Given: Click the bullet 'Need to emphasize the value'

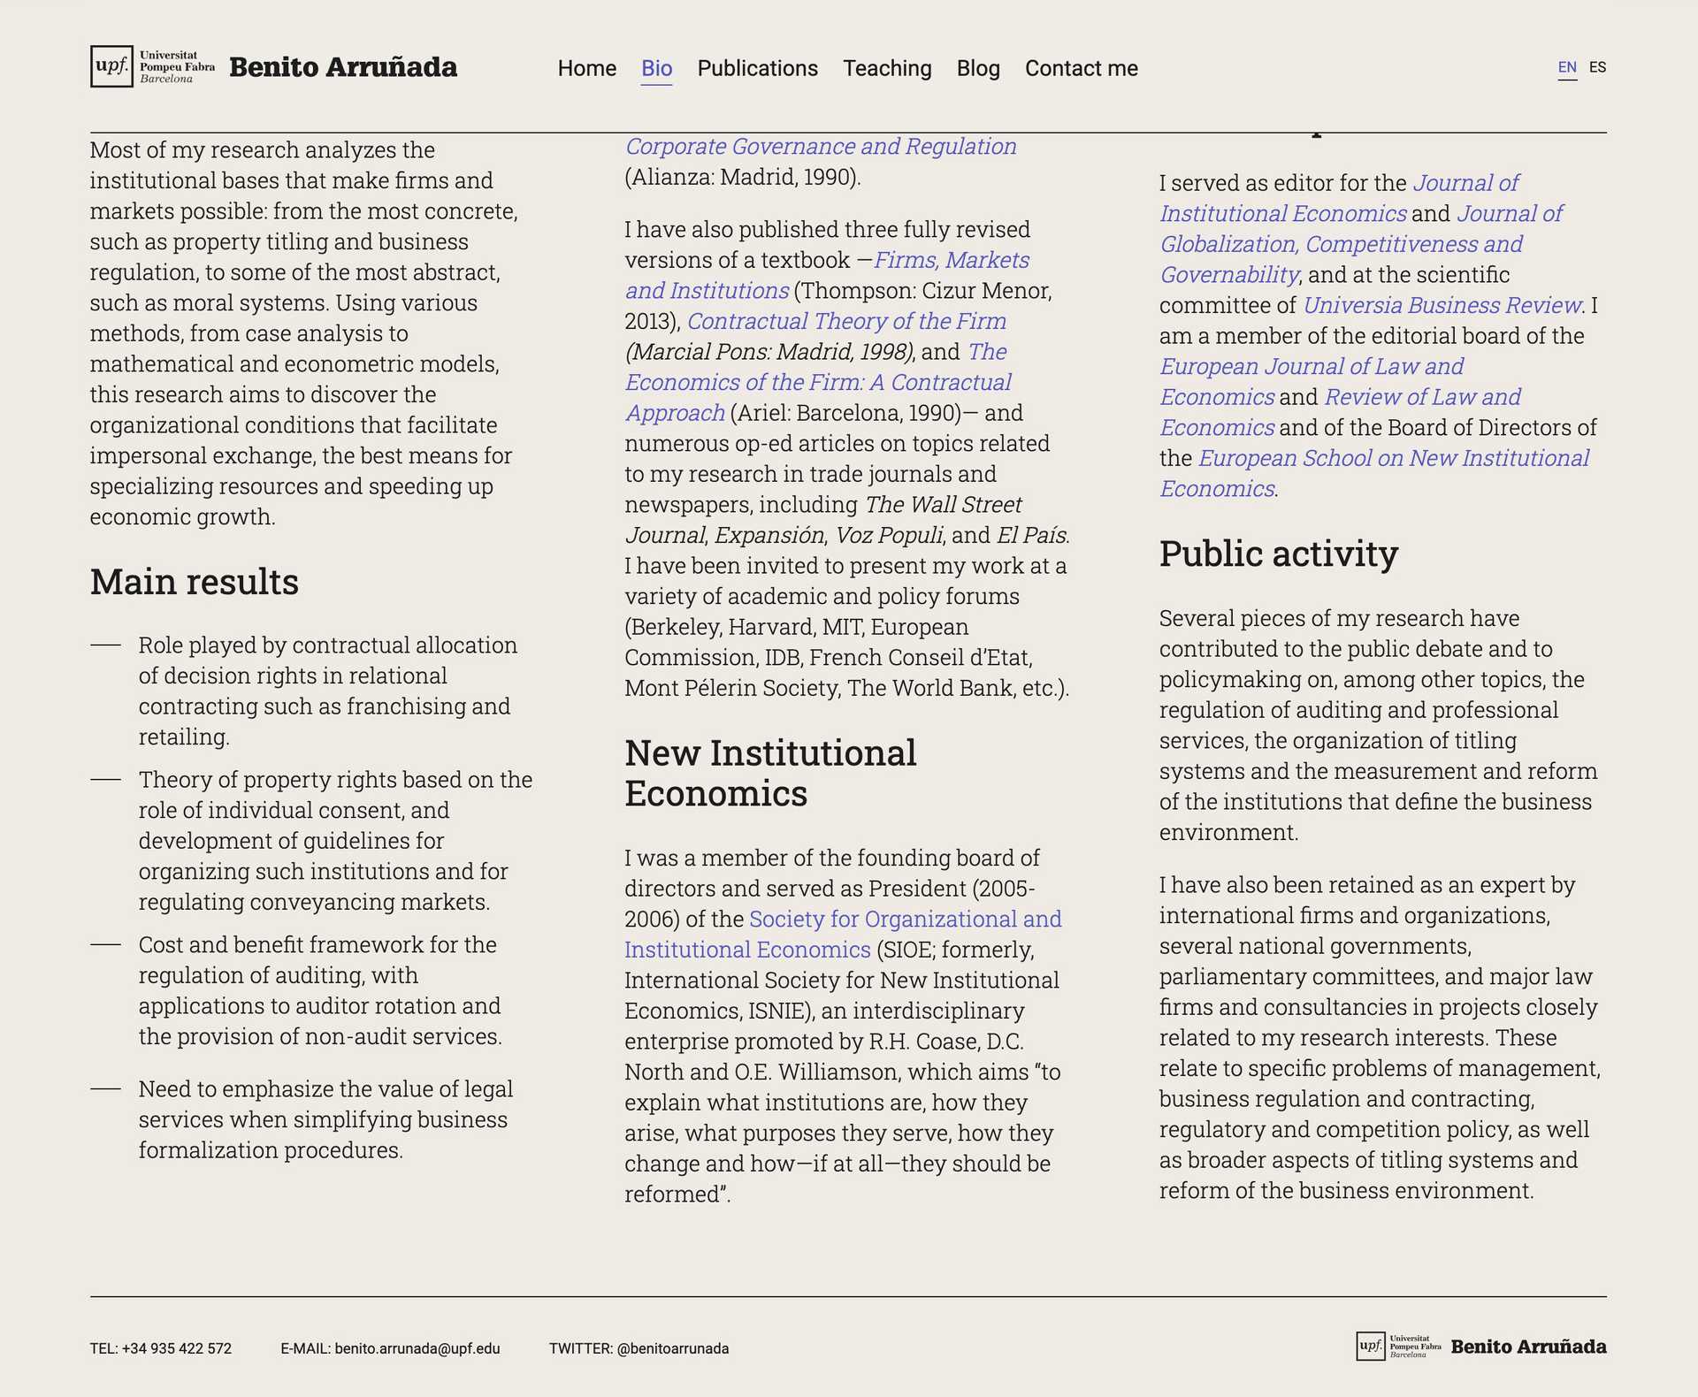Looking at the screenshot, I should pyautogui.click(x=326, y=1119).
